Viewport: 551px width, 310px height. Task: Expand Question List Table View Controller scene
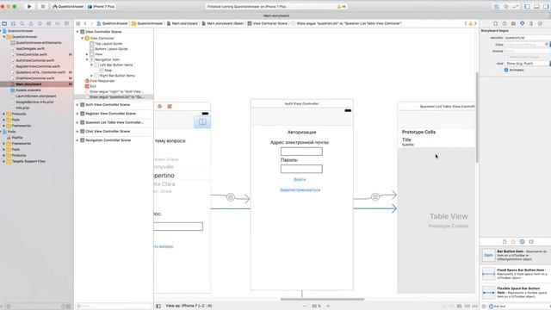tap(77, 122)
